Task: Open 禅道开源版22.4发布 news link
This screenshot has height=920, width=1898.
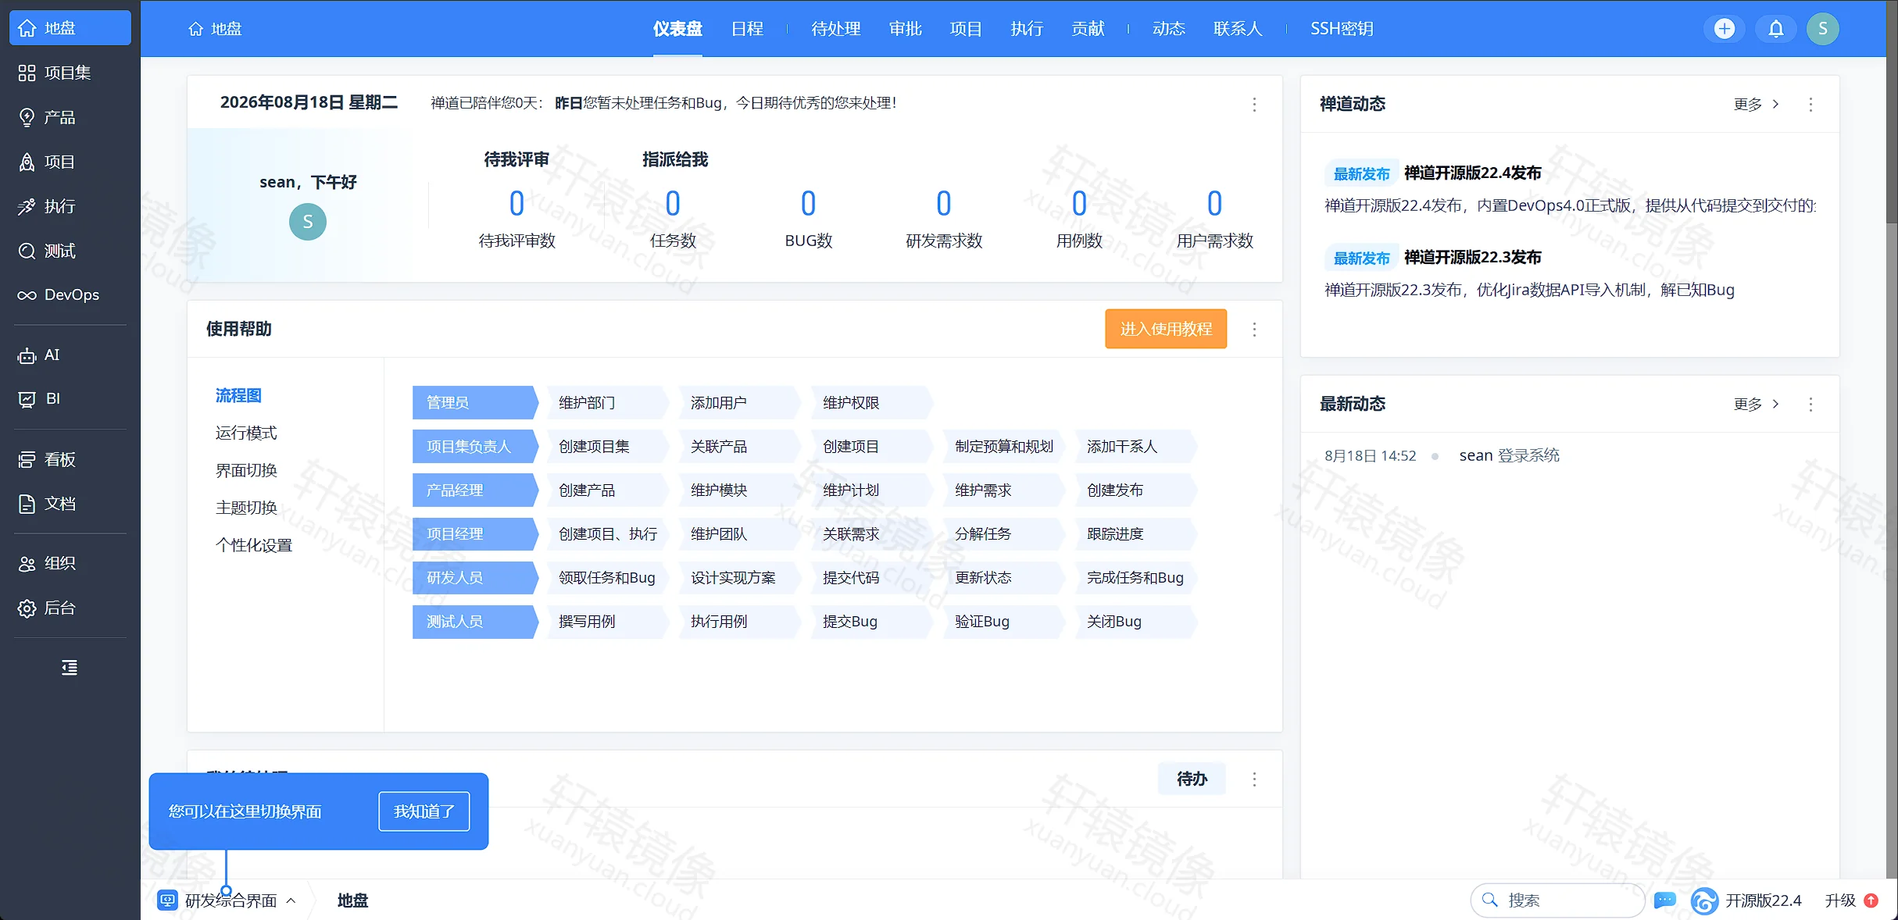Action: 1472,173
